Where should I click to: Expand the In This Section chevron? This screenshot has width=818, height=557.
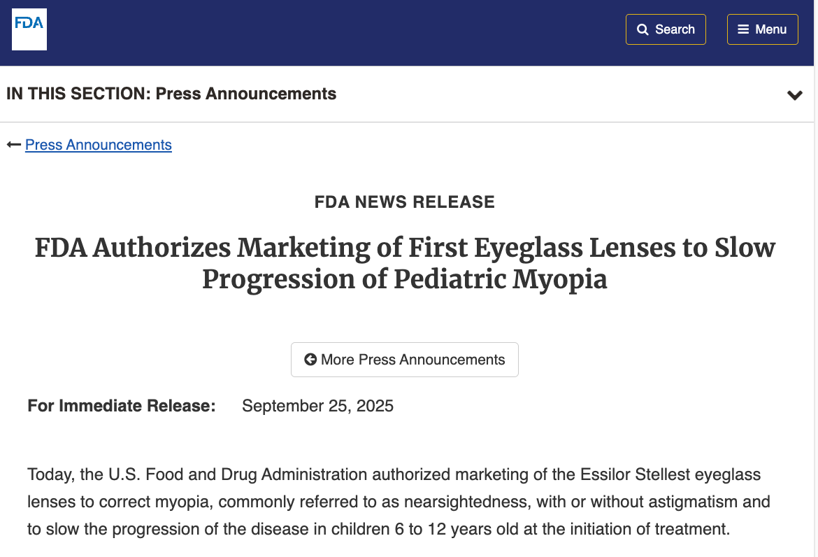click(794, 95)
